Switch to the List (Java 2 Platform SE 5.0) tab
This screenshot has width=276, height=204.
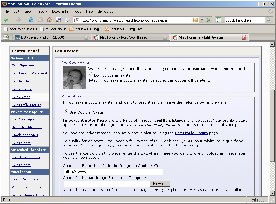coord(51,37)
